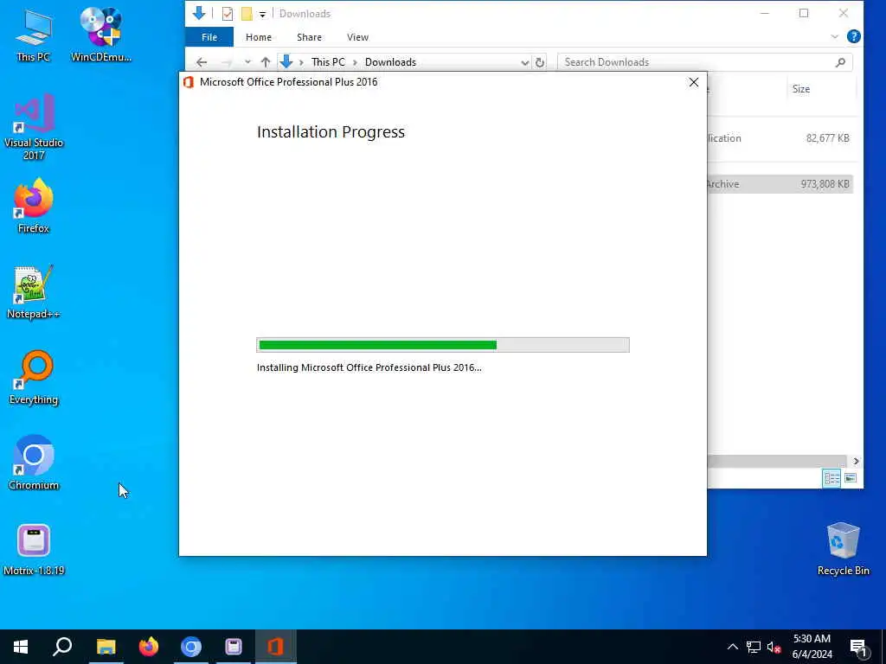Switch Explorer to large icons view
The width and height of the screenshot is (886, 664).
tap(851, 478)
